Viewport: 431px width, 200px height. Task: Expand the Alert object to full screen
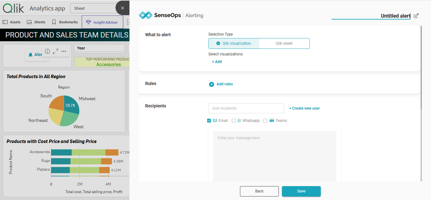coord(56,51)
